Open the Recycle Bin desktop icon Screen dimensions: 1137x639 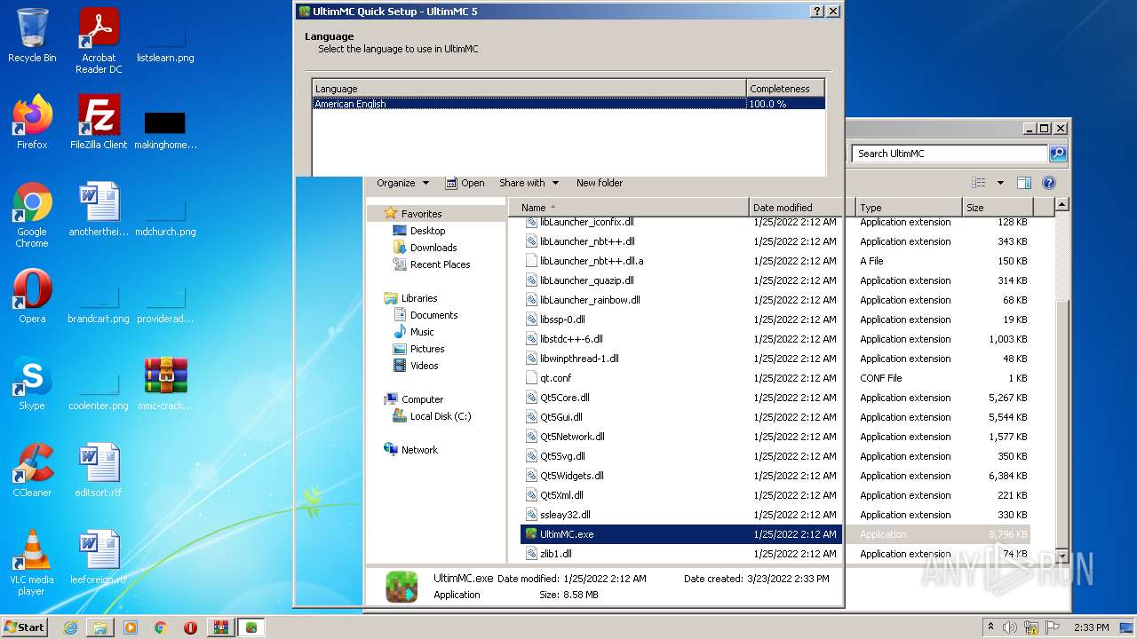pos(32,37)
